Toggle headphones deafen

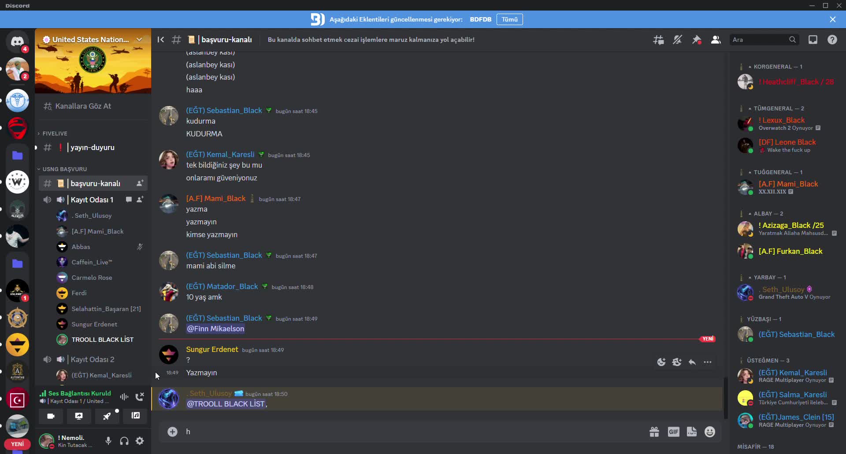pos(124,441)
